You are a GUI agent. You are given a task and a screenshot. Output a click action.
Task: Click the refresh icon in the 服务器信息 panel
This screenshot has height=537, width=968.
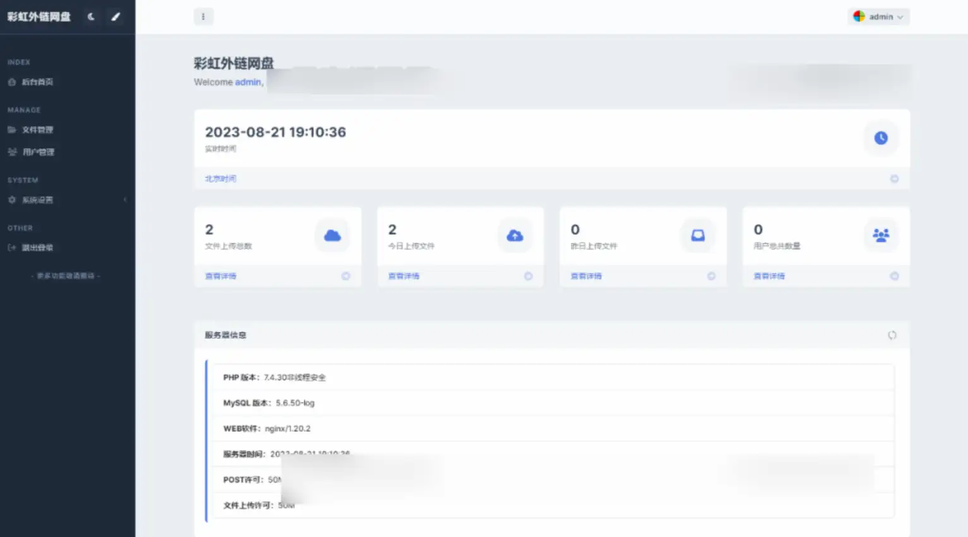[x=892, y=335]
